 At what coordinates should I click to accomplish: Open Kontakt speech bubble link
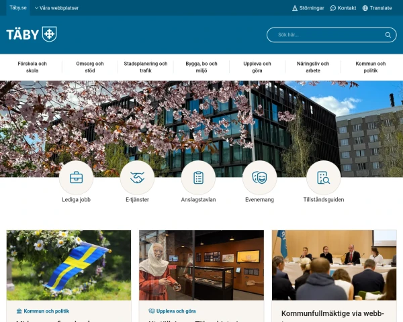tap(343, 8)
